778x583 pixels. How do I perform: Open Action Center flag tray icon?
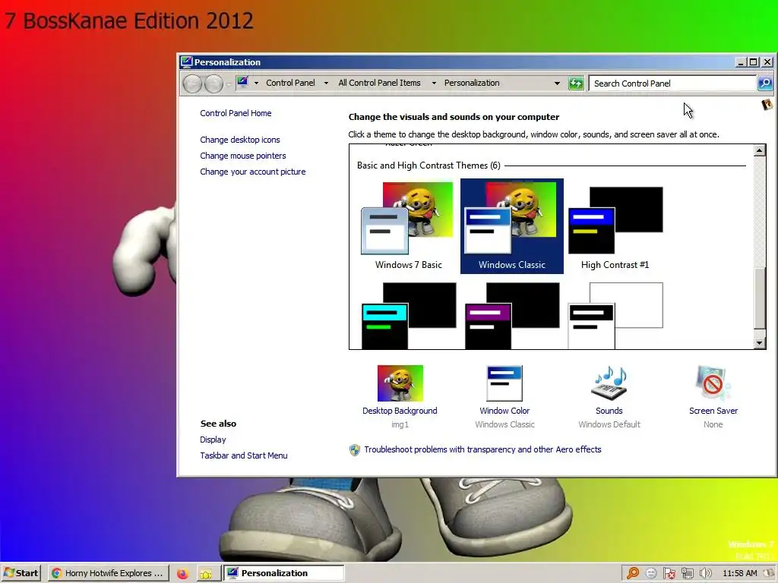[x=669, y=574]
